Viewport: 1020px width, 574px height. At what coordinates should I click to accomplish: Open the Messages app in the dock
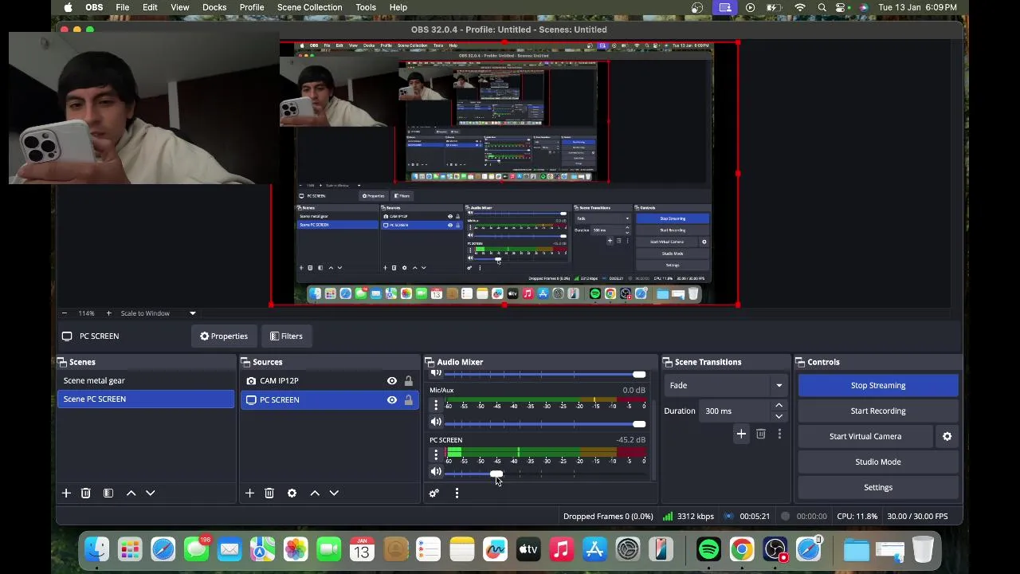[x=196, y=549]
